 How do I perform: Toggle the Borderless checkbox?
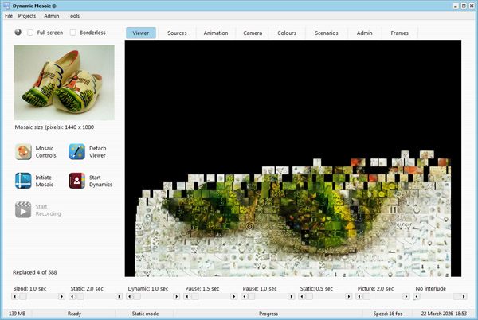tap(72, 33)
